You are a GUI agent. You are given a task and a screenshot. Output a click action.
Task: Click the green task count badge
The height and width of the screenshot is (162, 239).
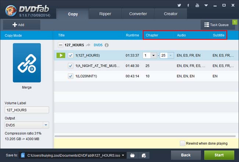(235, 22)
